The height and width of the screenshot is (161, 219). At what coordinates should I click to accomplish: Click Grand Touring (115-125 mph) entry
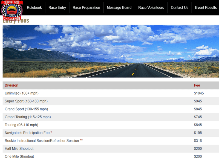pos(28,117)
